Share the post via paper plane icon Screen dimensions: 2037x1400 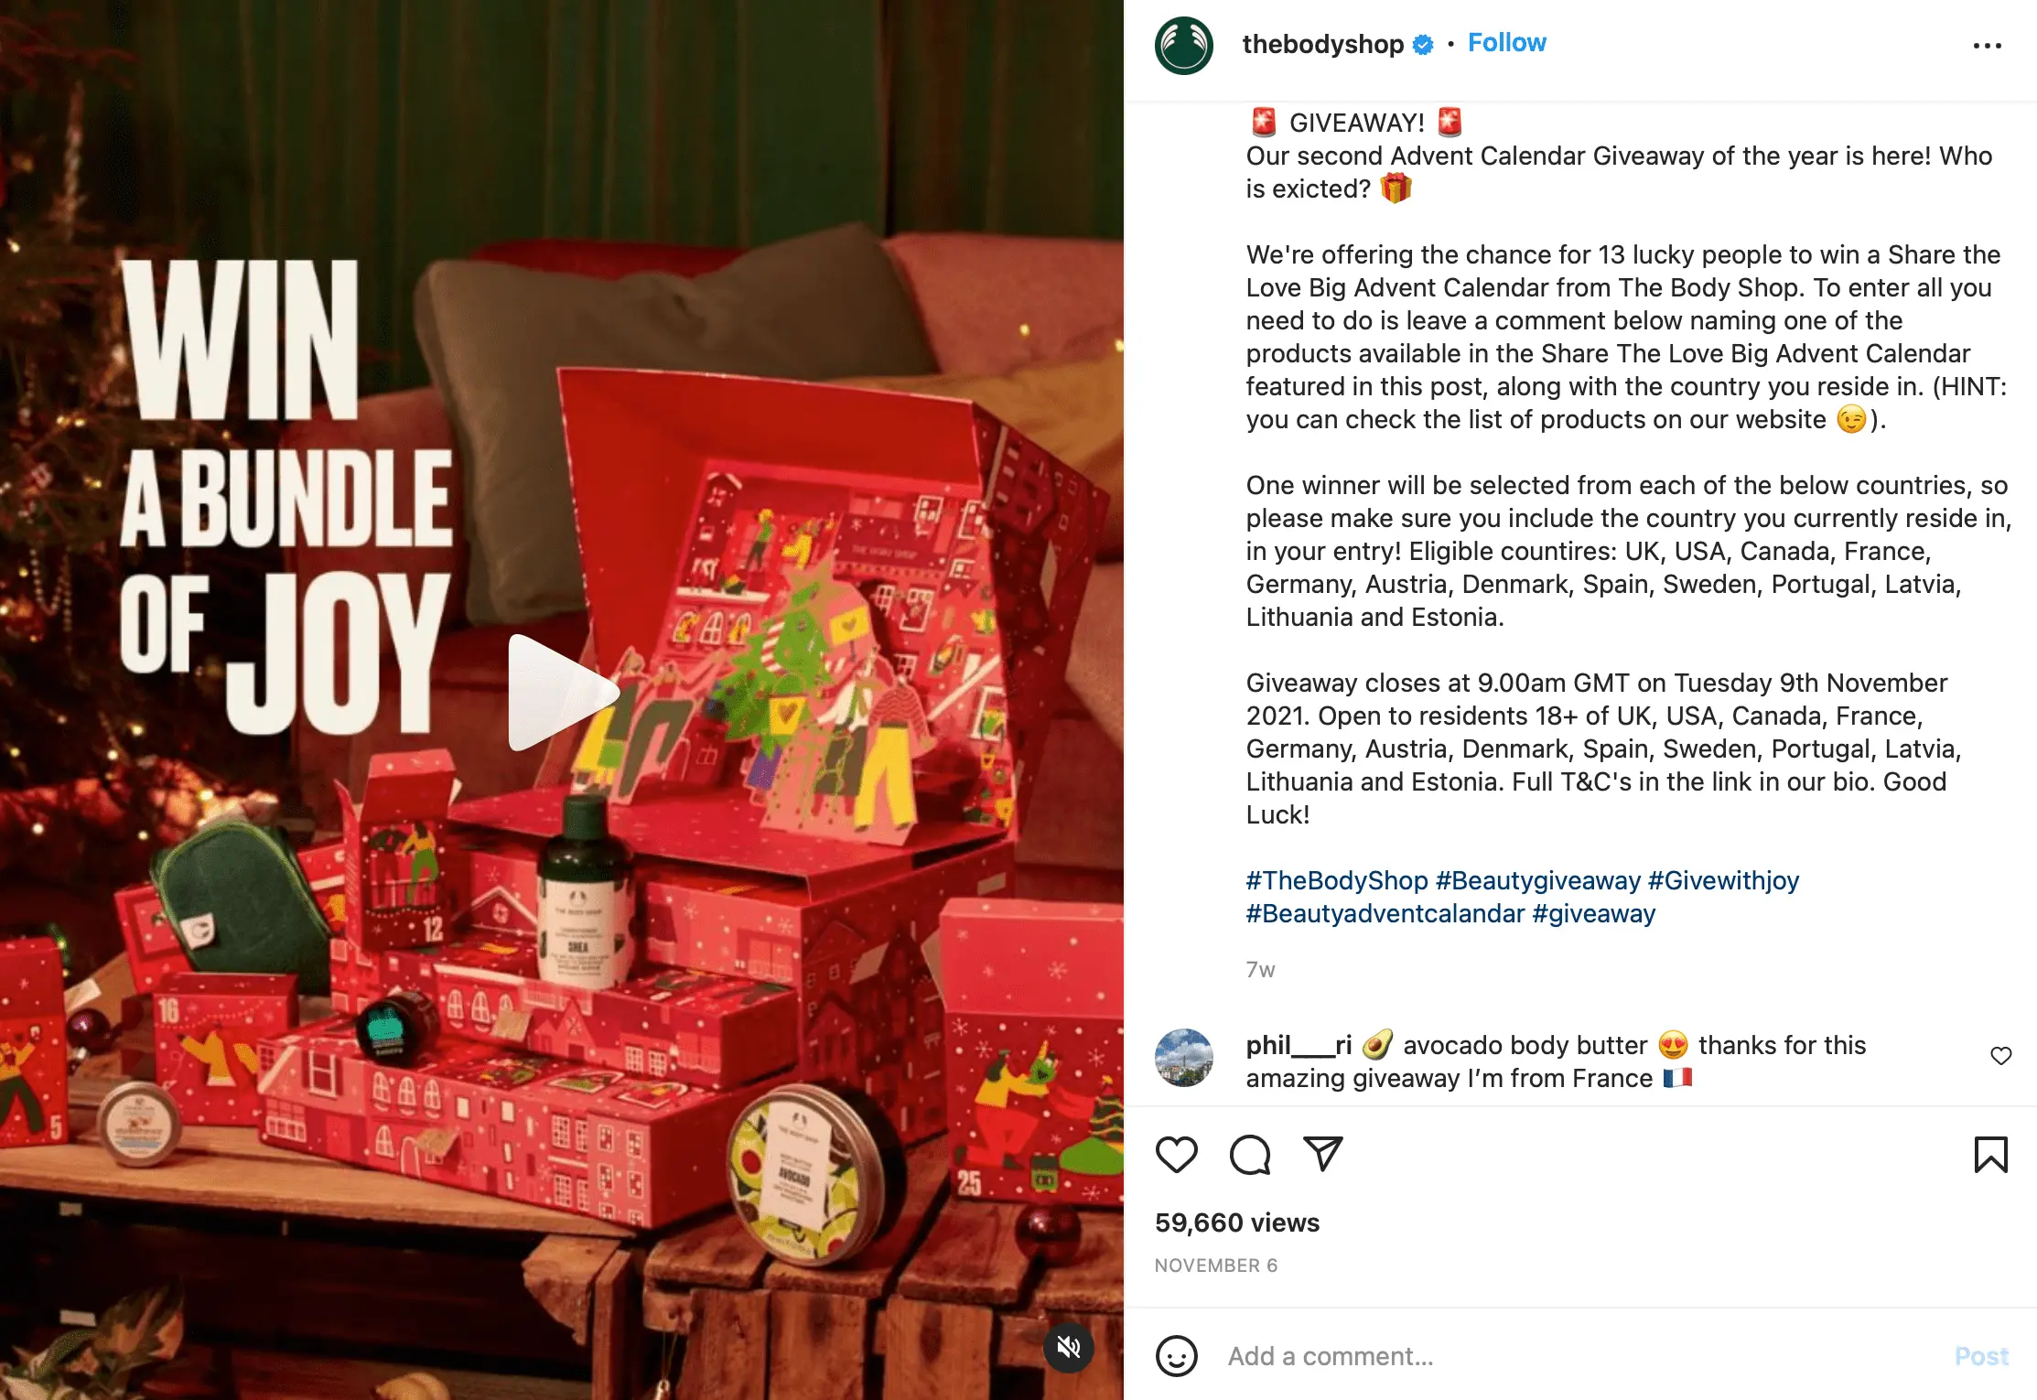click(1323, 1154)
